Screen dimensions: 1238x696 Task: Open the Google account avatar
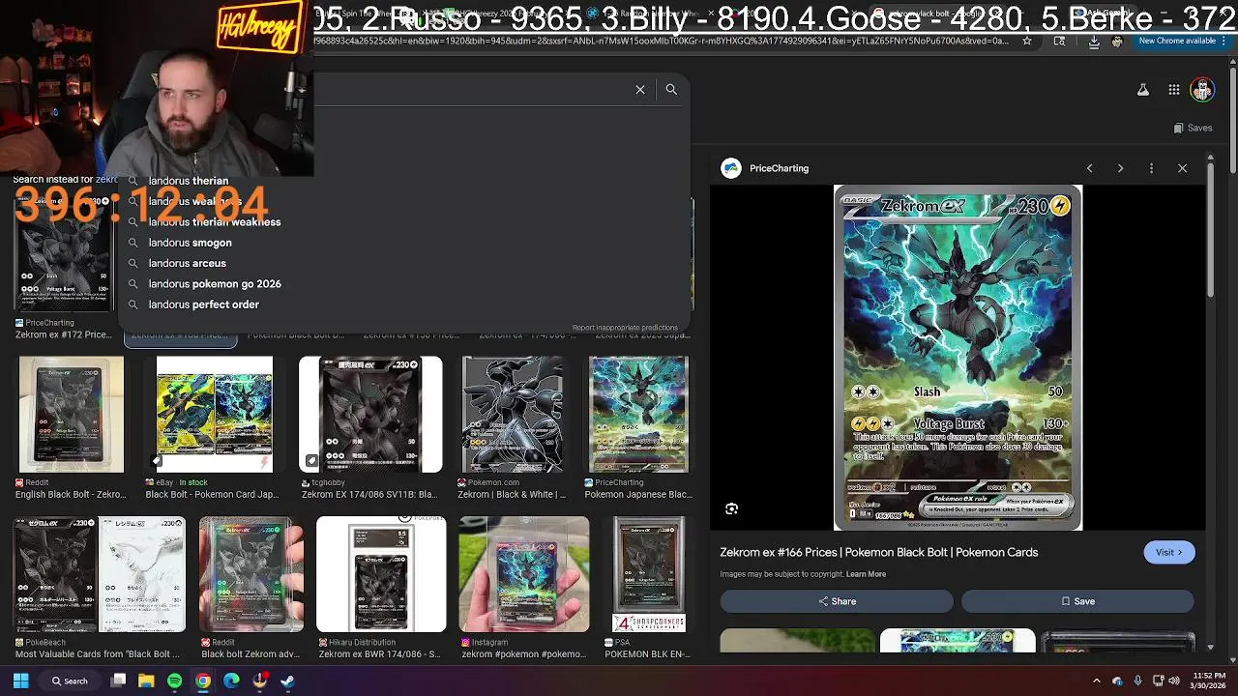click(x=1202, y=90)
